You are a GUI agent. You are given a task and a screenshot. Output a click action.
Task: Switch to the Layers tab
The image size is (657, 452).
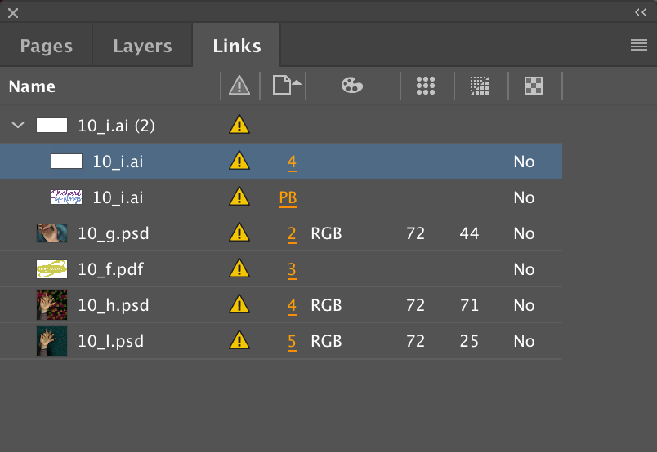pyautogui.click(x=142, y=46)
